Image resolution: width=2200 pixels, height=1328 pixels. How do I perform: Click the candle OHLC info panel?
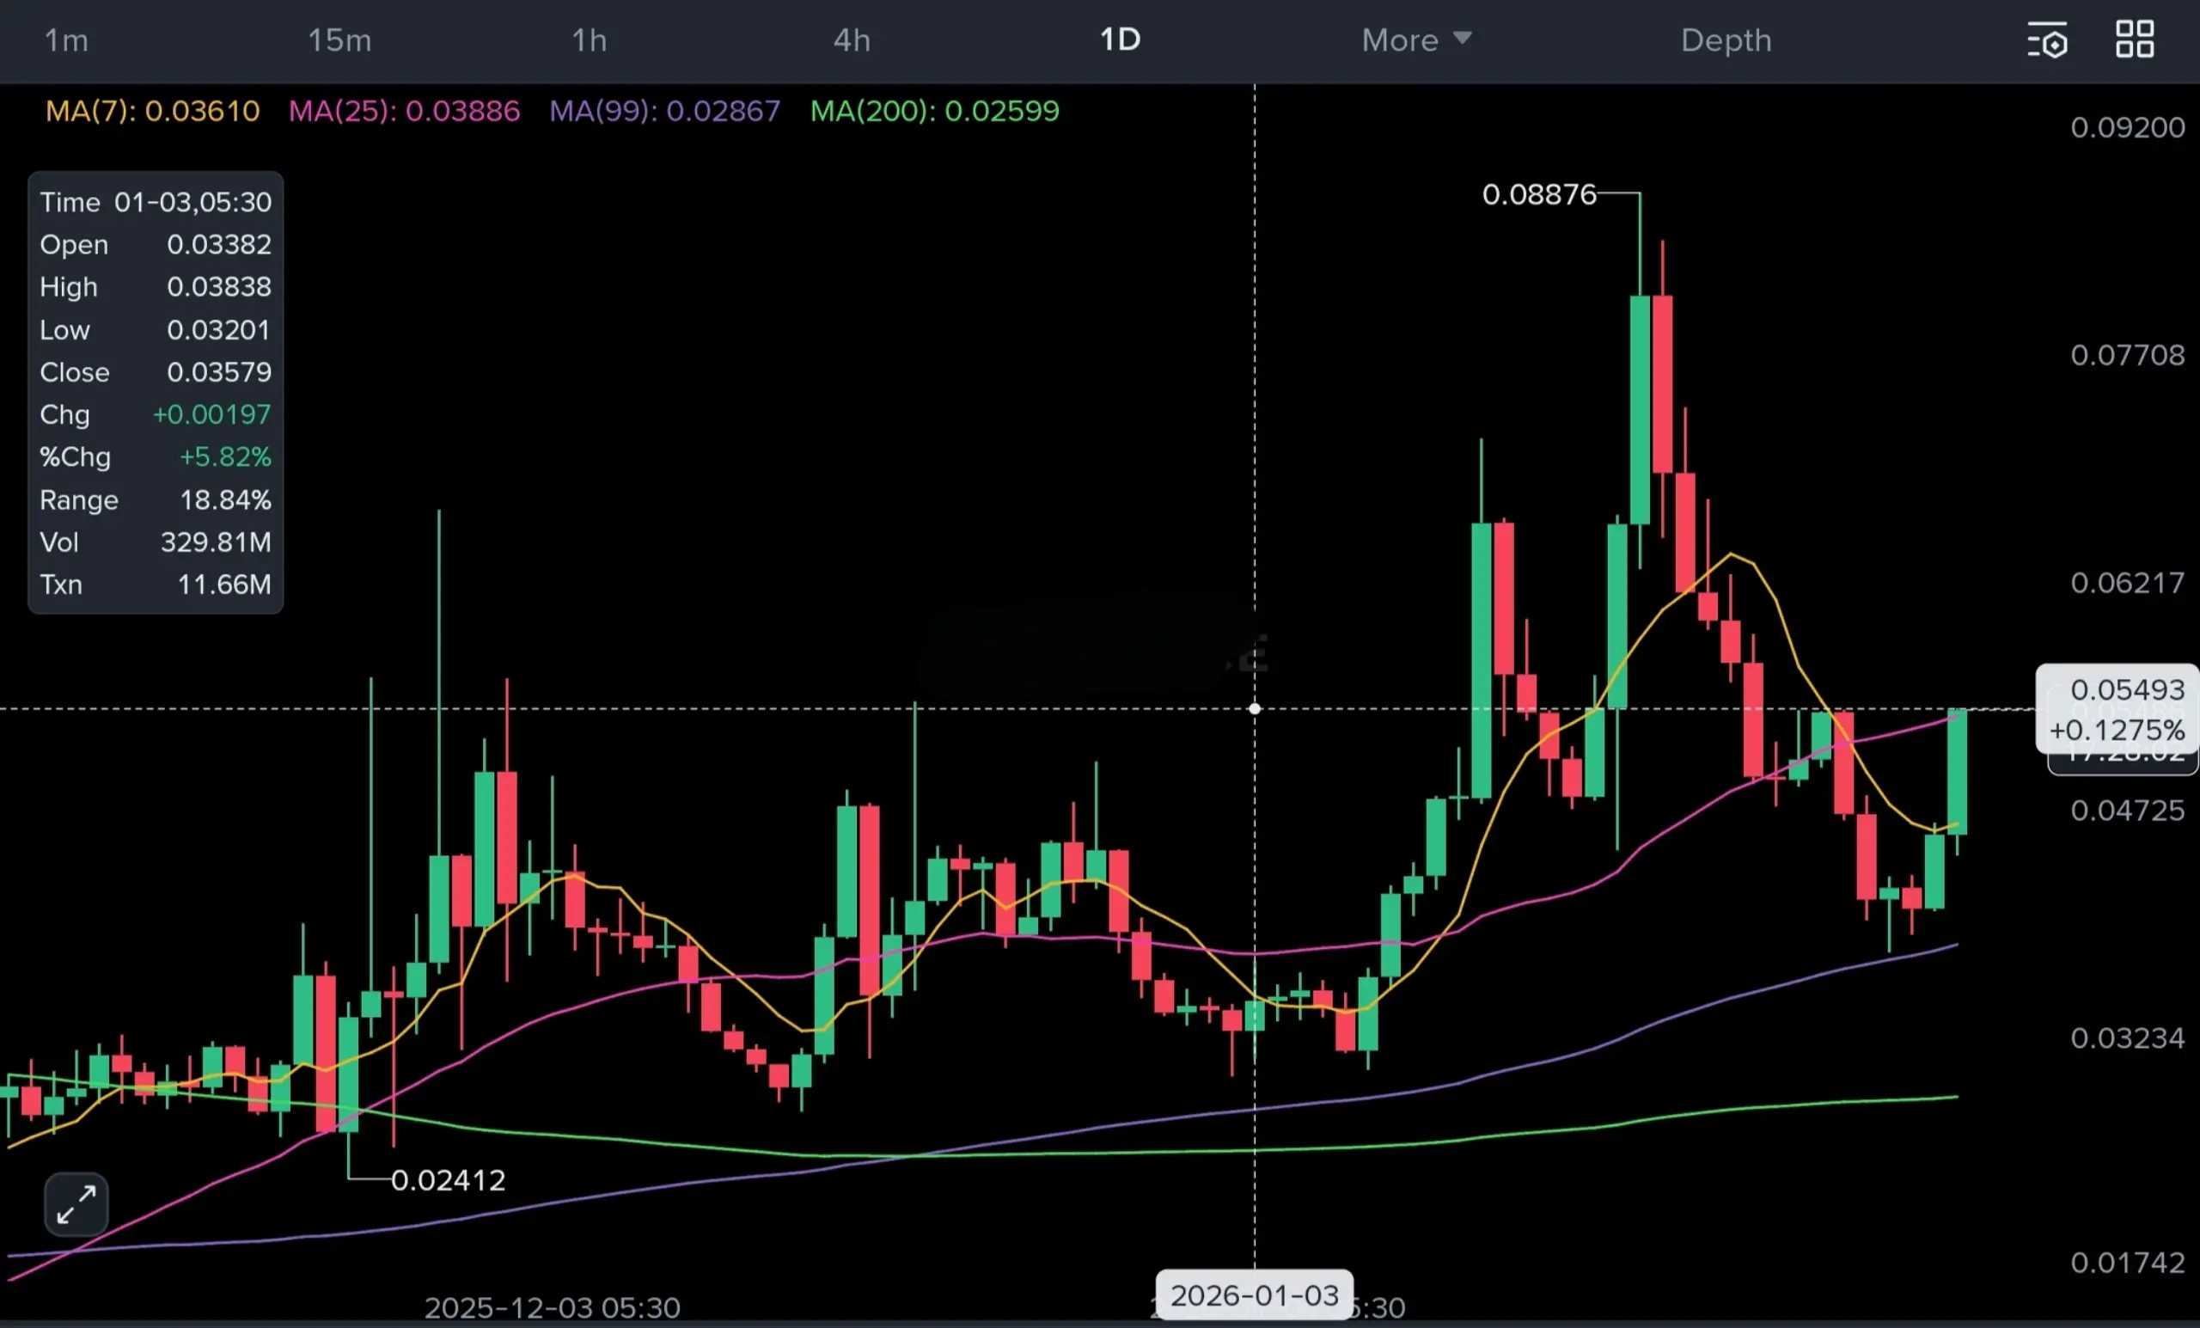[156, 393]
